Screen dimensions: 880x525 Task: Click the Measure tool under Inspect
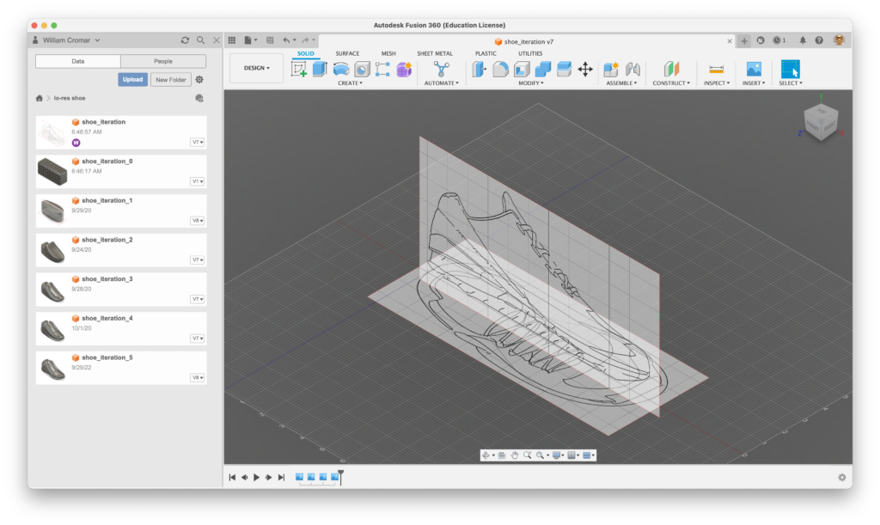715,70
